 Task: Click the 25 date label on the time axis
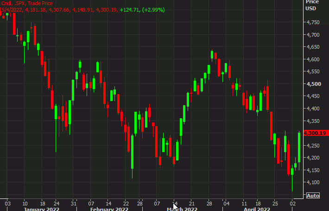[275, 204]
